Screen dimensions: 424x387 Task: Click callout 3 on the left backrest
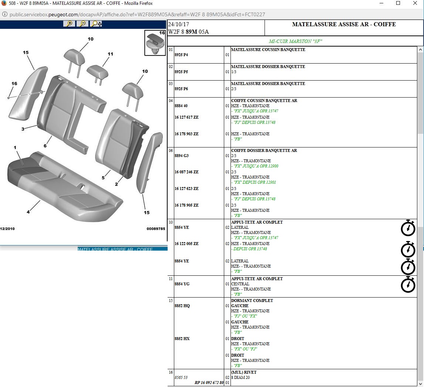coord(23,129)
